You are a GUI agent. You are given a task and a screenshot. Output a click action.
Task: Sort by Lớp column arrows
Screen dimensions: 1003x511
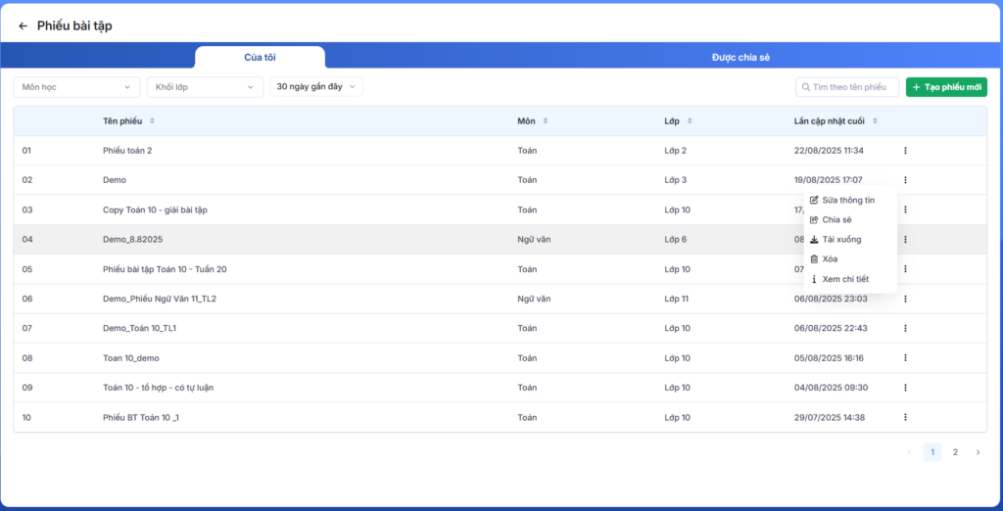[690, 121]
